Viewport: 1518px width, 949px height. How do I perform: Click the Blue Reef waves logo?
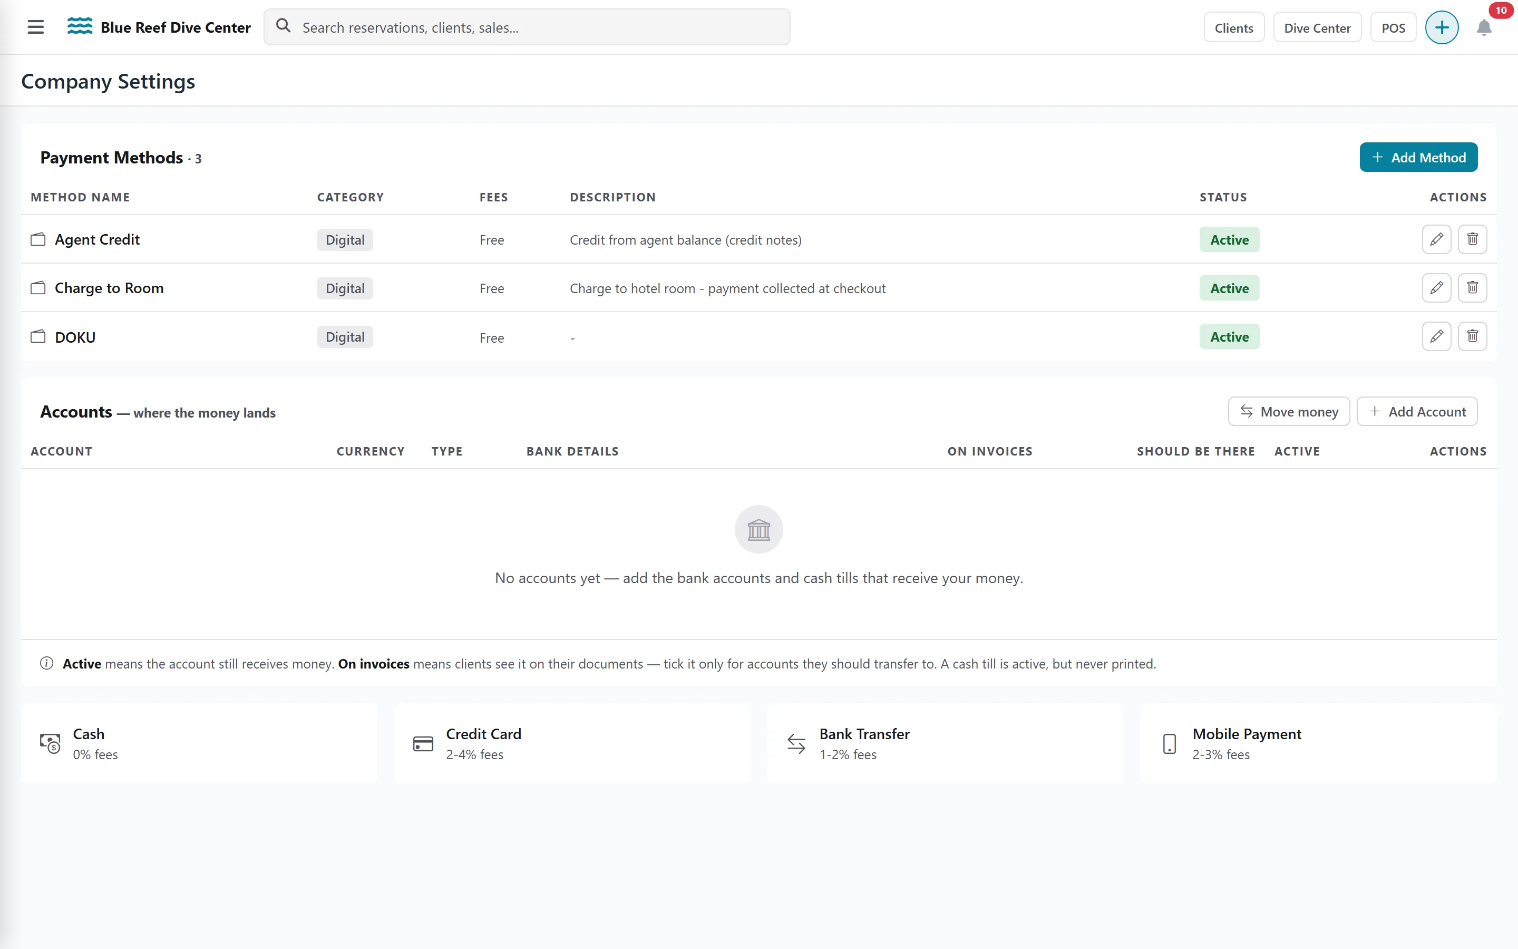80,26
